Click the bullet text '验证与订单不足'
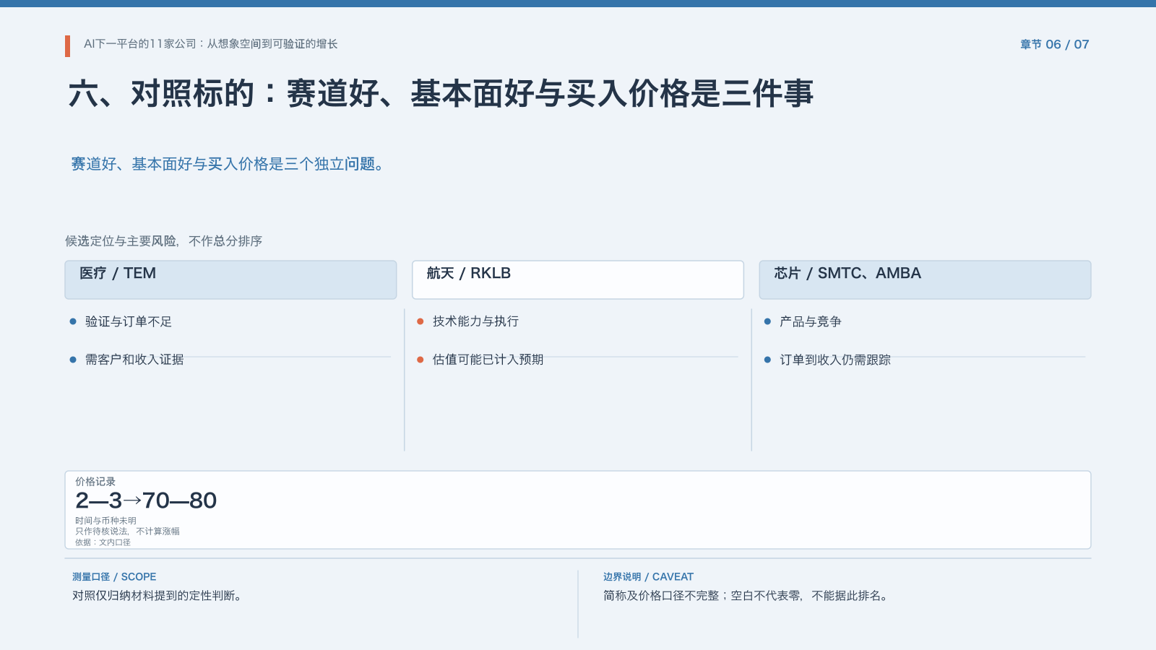 coord(129,321)
